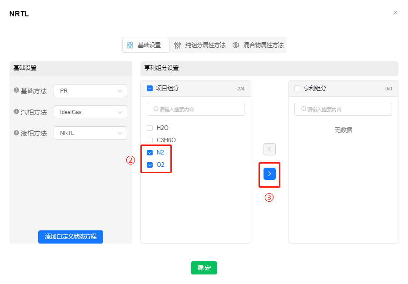Open the 液相方法 NRTL dropdown
Viewport: 408px width, 284px height.
(x=90, y=133)
